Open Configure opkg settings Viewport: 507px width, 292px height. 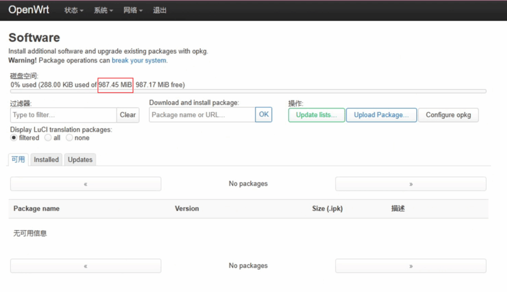[448, 115]
